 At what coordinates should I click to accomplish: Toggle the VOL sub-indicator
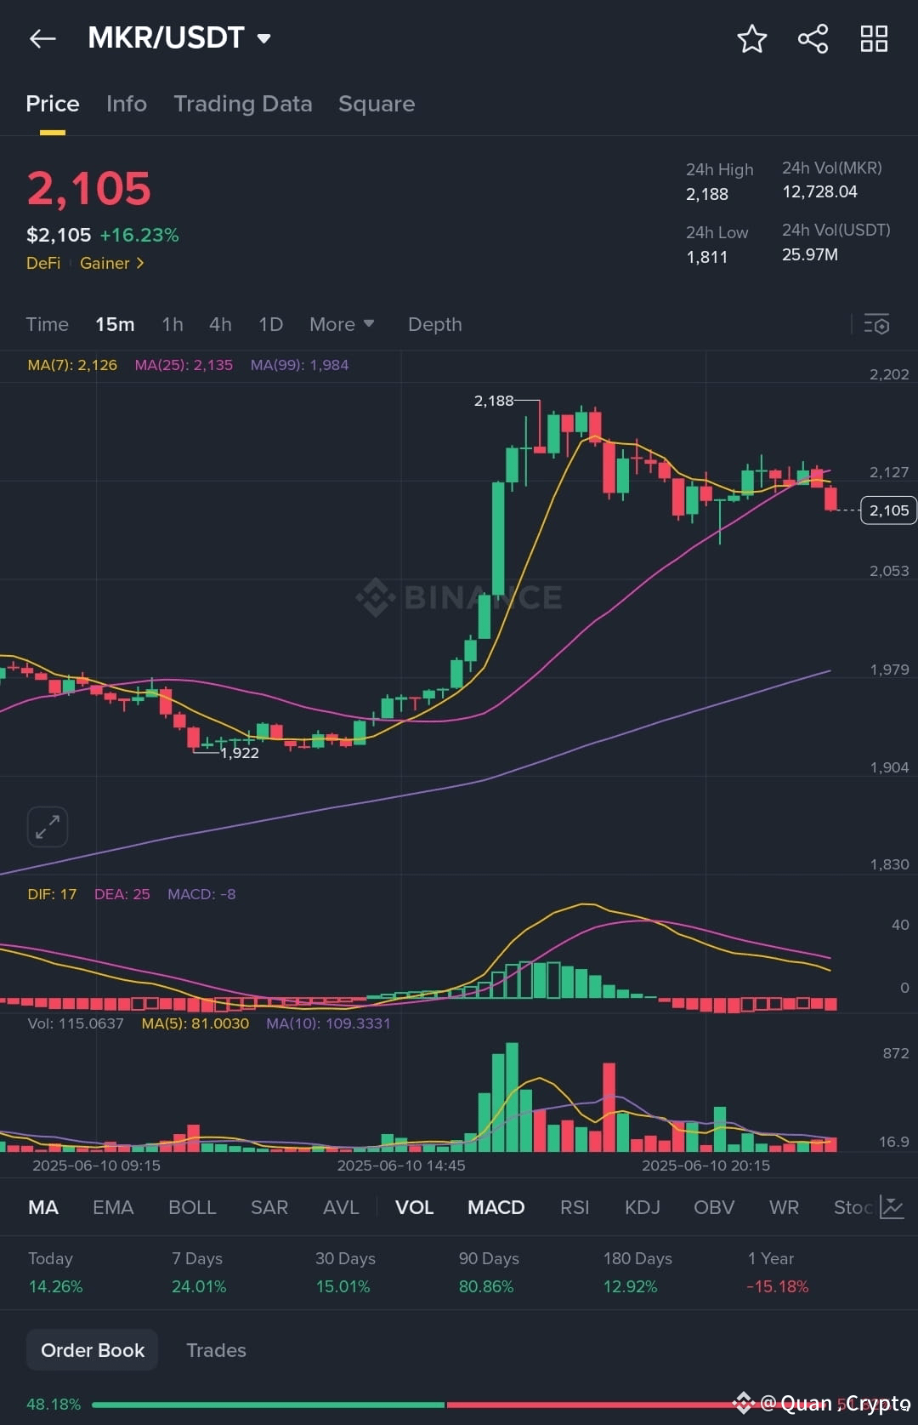tap(415, 1207)
